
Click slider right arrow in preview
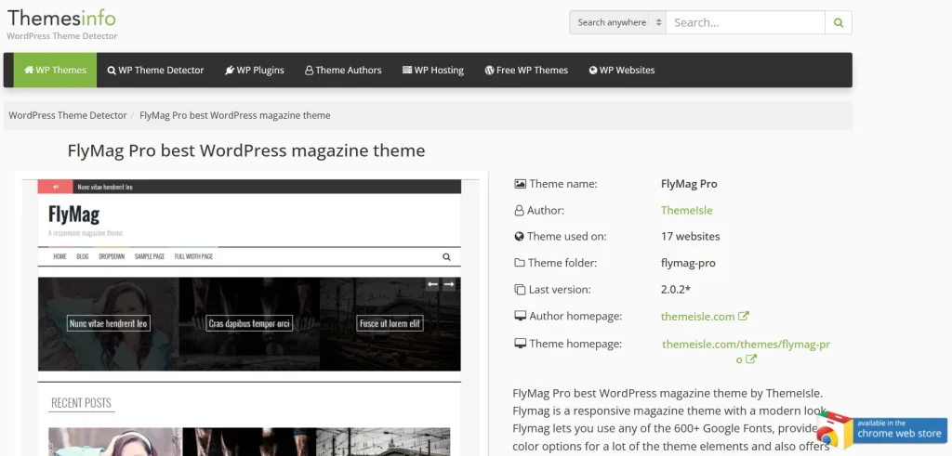coord(449,284)
